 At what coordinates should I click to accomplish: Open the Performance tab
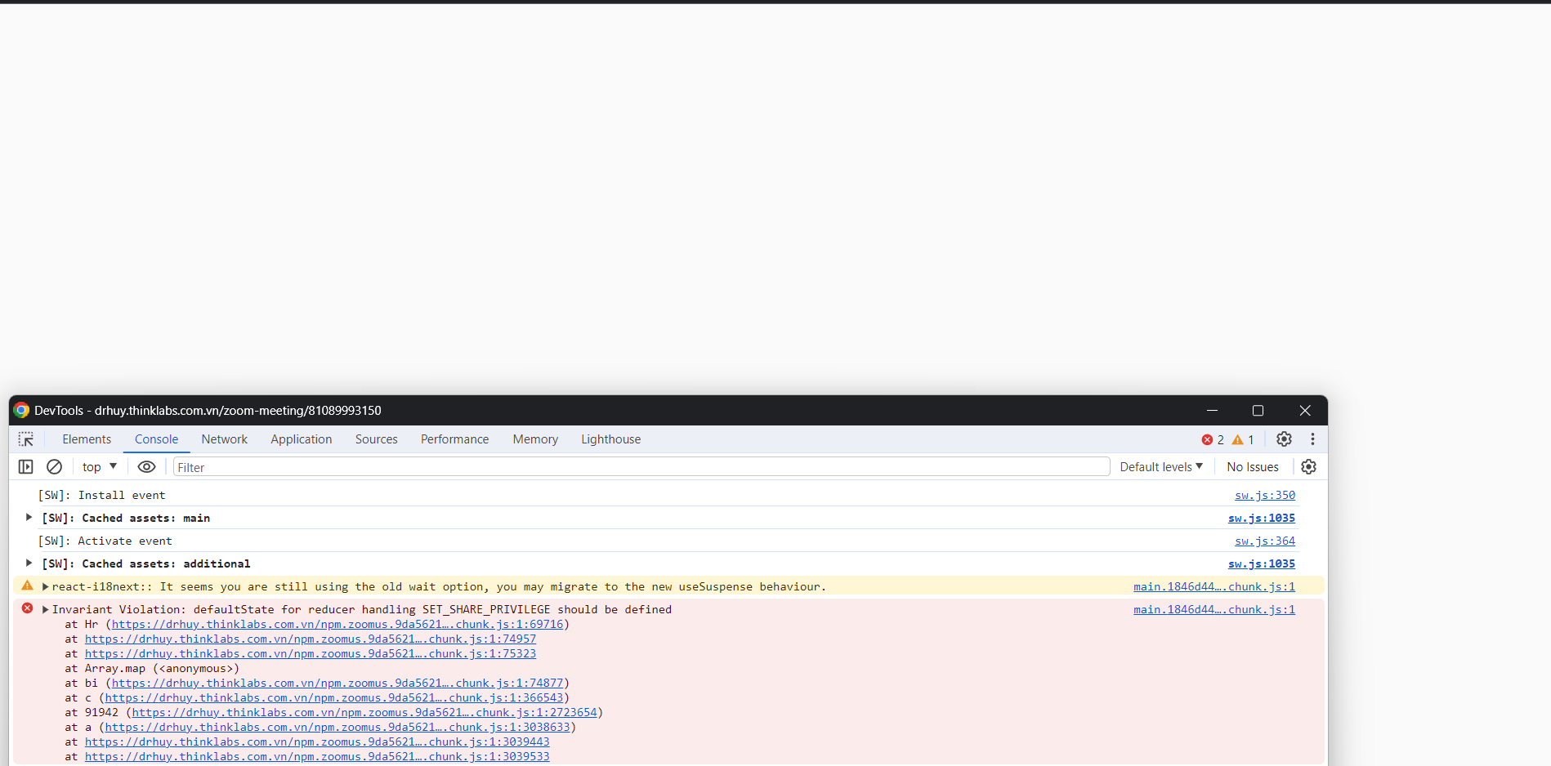click(455, 439)
